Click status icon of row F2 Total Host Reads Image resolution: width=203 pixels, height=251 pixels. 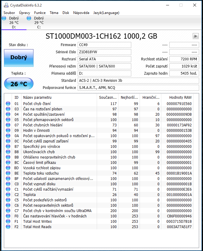[x=8, y=227]
